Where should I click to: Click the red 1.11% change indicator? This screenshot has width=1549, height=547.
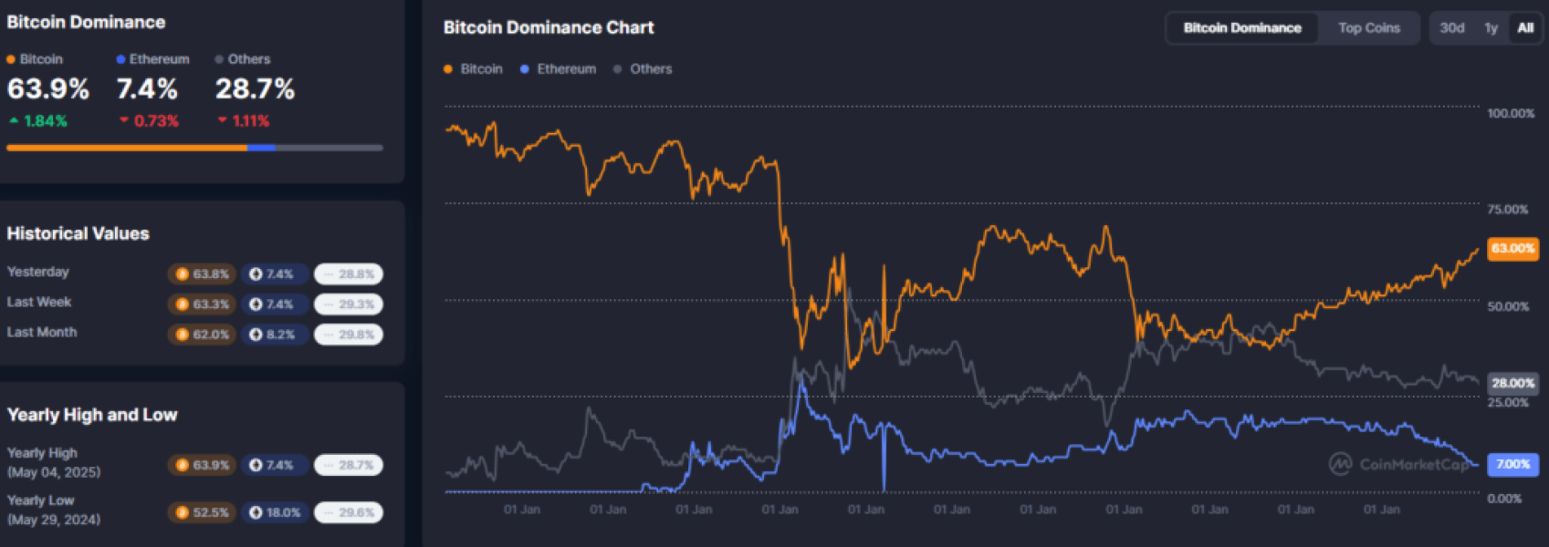[x=244, y=121]
